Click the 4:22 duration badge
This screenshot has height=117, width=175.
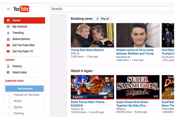[156, 97]
